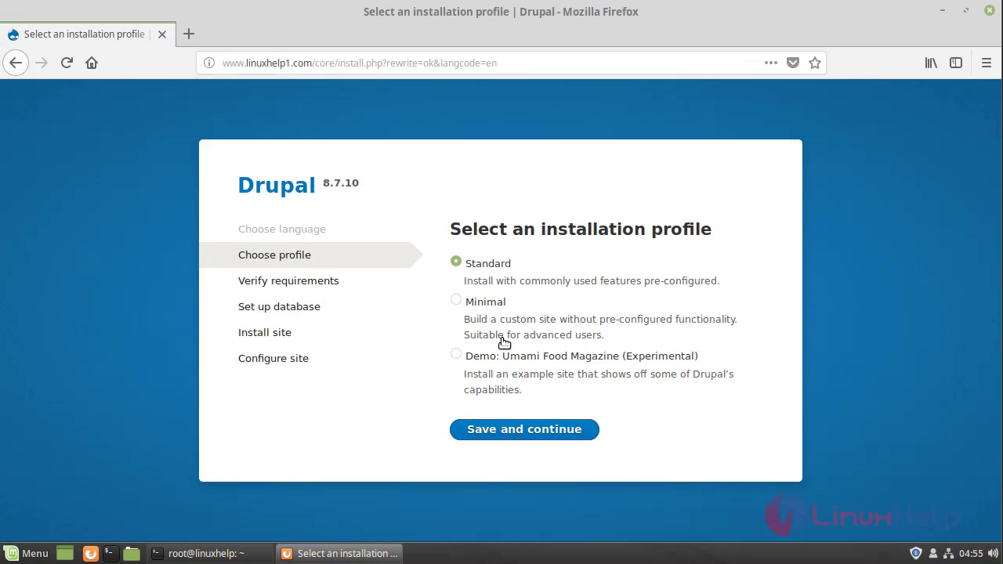Switch to root@linuxhelp terminal window
This screenshot has height=564, width=1003.
(210, 553)
